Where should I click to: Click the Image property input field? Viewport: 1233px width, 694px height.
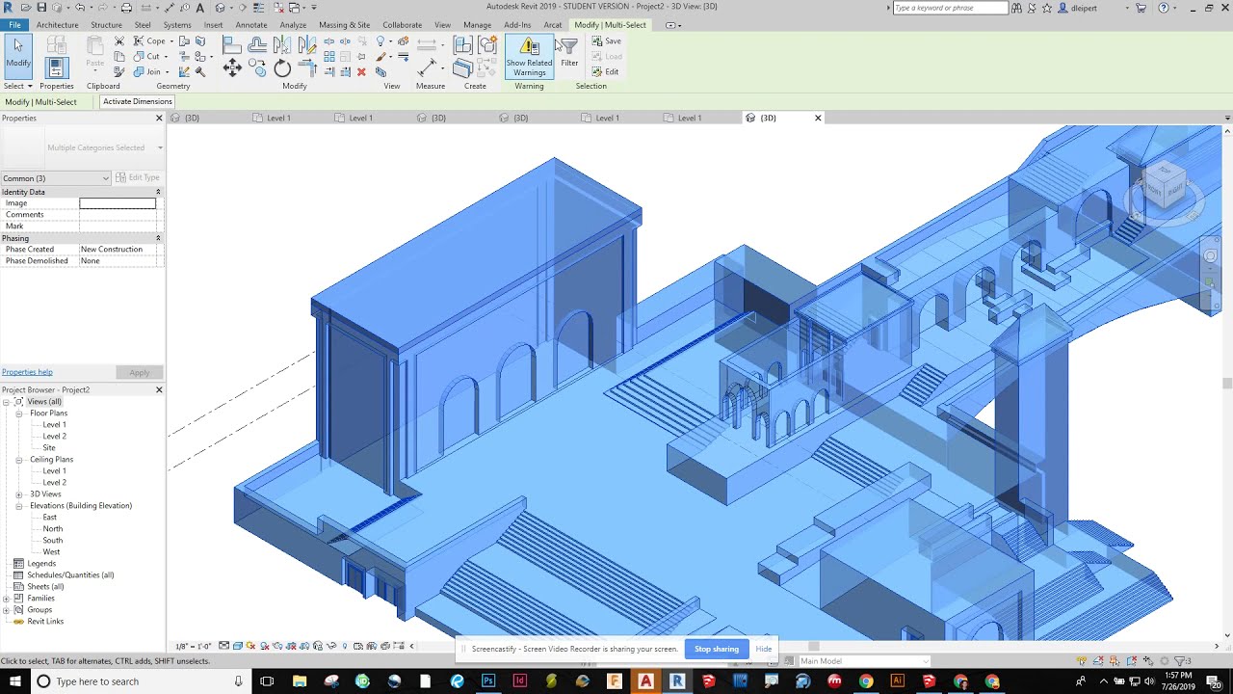[x=118, y=203]
